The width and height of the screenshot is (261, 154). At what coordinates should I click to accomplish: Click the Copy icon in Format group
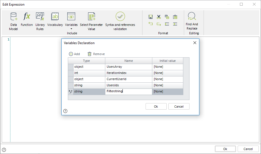(167, 17)
